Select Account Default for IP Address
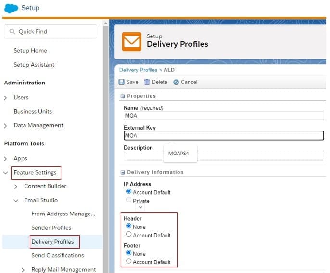Viewport: 330px width, 273px height. click(x=128, y=192)
